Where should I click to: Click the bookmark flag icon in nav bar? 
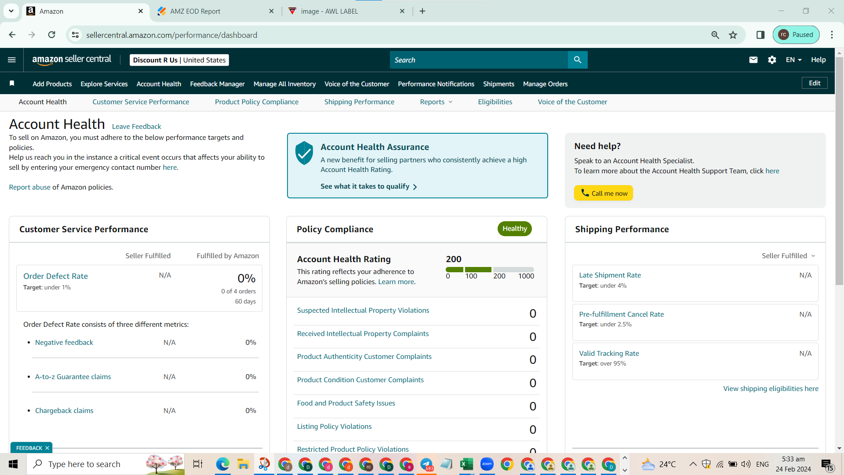(12, 84)
